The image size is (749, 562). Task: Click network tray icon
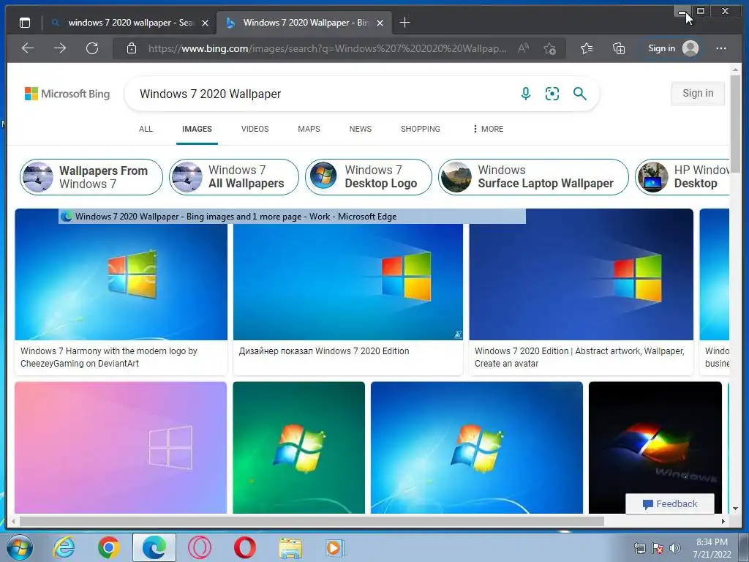click(x=639, y=548)
